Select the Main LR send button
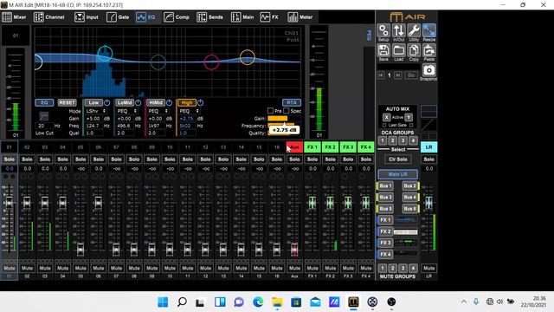Image resolution: width=554 pixels, height=312 pixels. click(x=398, y=174)
